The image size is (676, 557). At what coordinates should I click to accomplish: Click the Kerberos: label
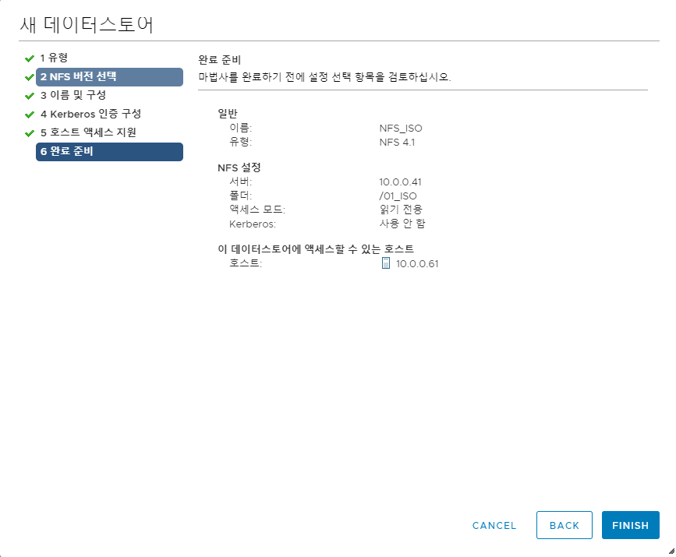(x=252, y=224)
